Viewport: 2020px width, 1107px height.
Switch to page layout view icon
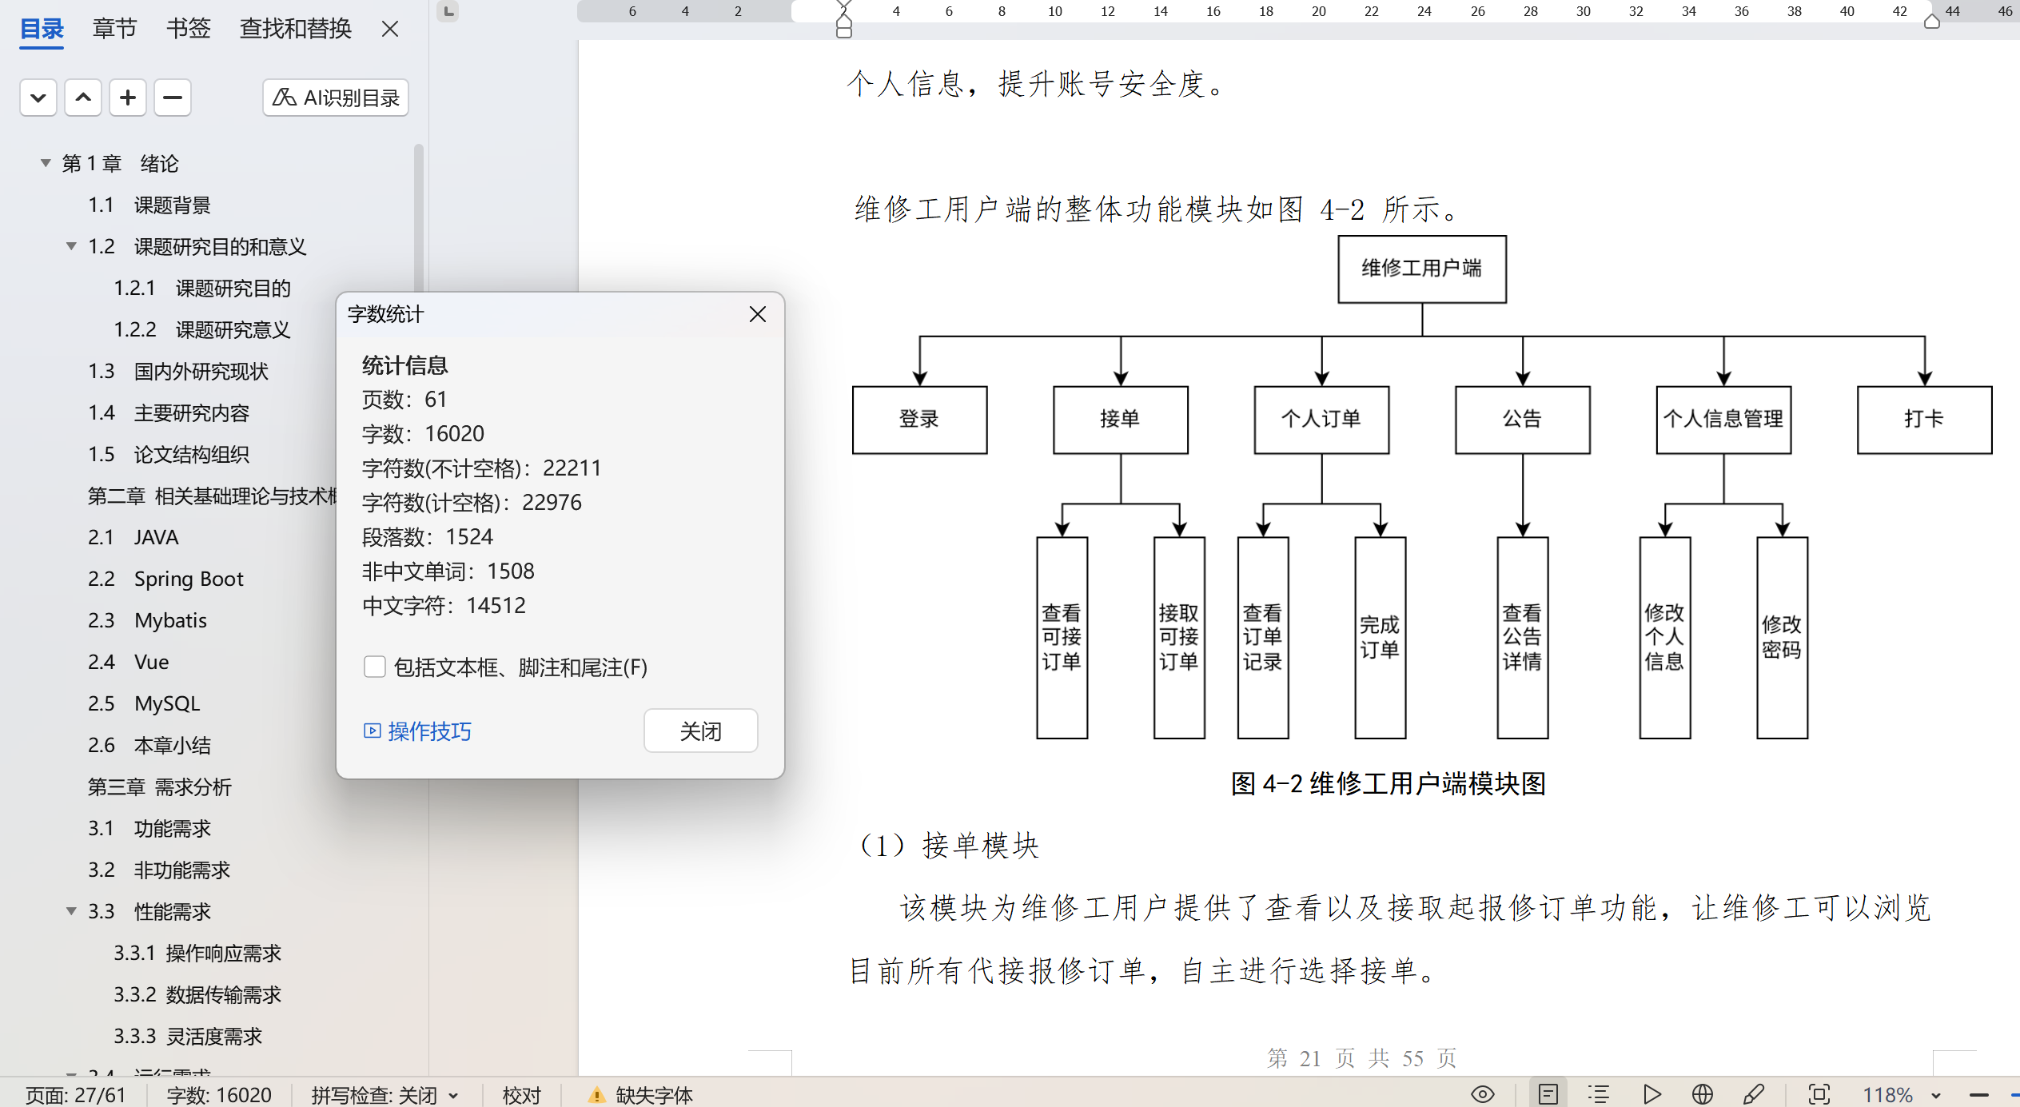click(1548, 1094)
